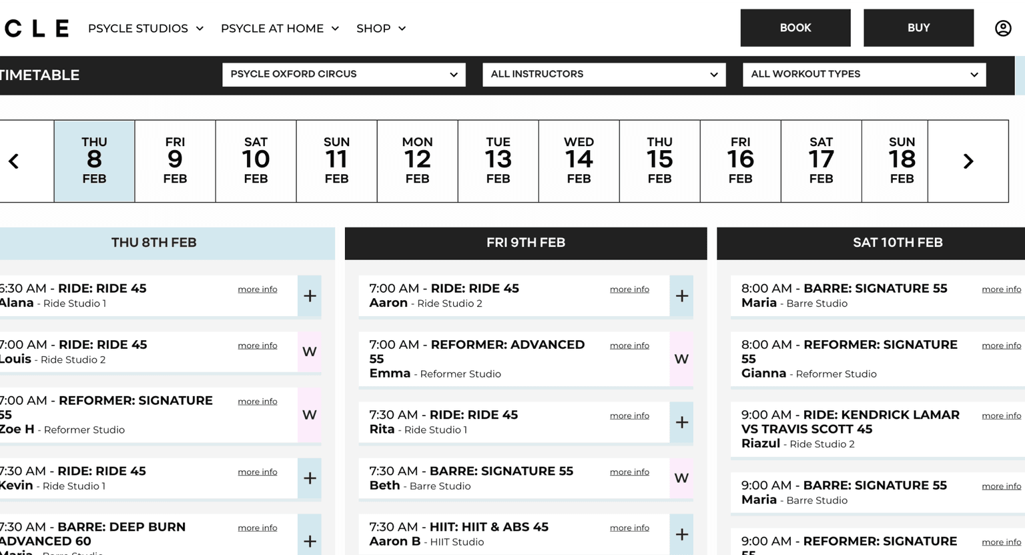Open the user account profile icon
This screenshot has width=1025, height=555.
pyautogui.click(x=1002, y=28)
